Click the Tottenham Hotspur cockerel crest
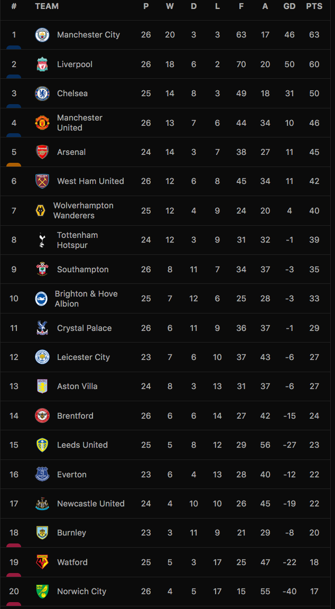This screenshot has width=335, height=609. (42, 240)
